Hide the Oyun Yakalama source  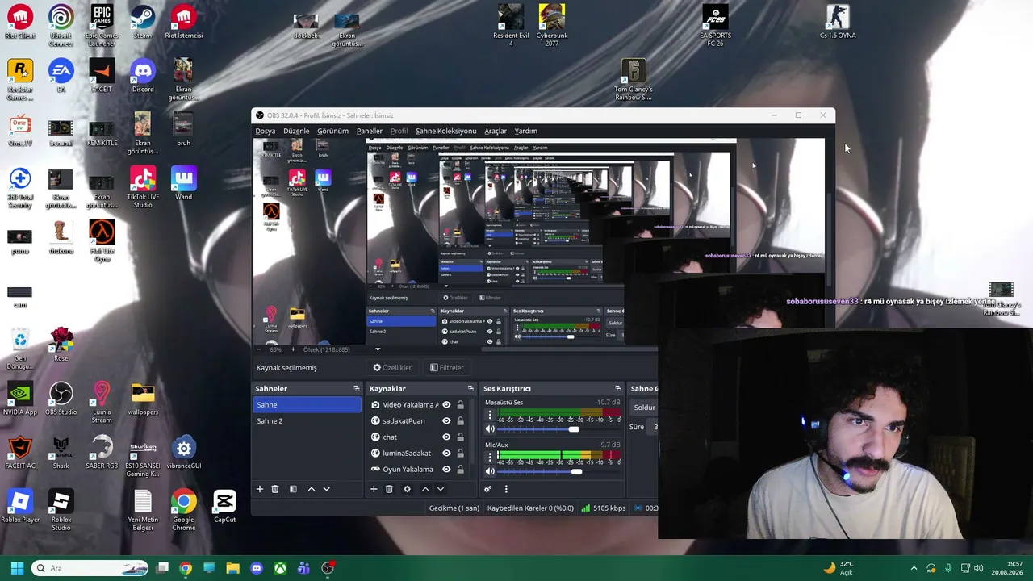point(446,470)
